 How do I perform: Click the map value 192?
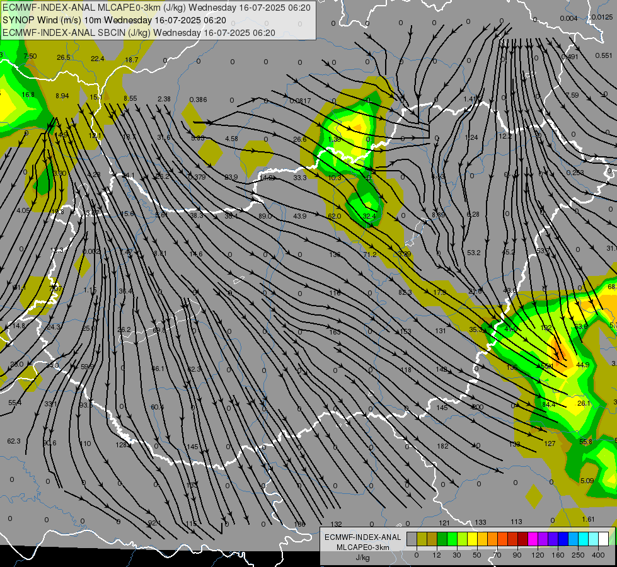click(x=546, y=328)
